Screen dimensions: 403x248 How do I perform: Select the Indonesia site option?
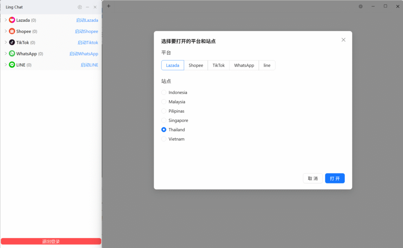(x=174, y=92)
